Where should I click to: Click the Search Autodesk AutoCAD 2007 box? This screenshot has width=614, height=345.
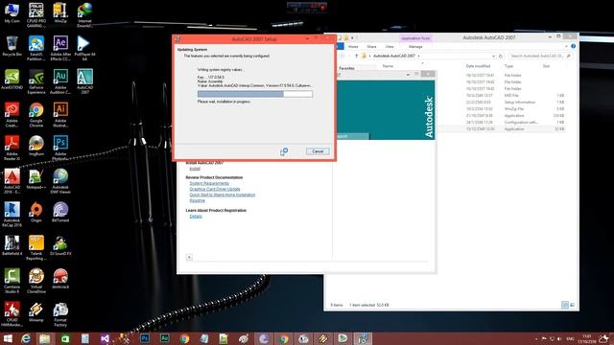pos(540,56)
